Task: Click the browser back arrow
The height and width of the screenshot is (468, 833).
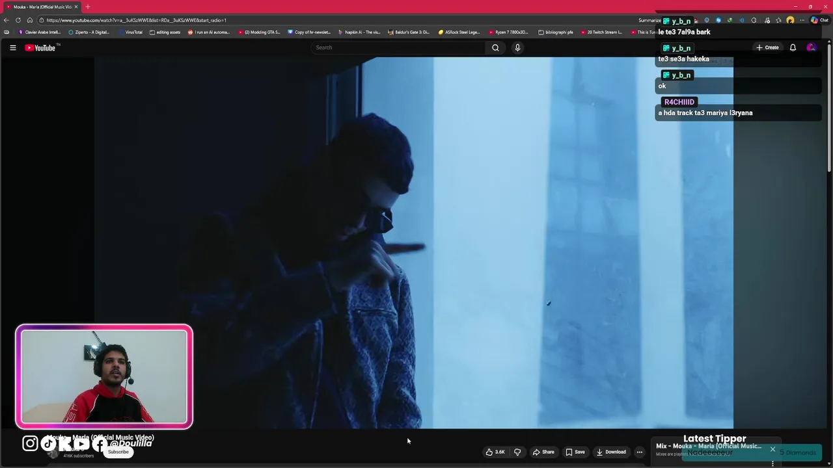Action: (x=7, y=20)
